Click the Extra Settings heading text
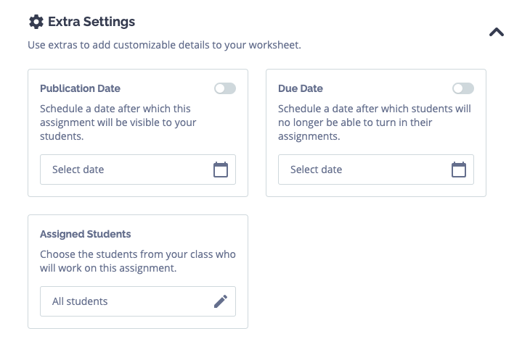Viewport: 530px width, 360px height. click(x=91, y=22)
